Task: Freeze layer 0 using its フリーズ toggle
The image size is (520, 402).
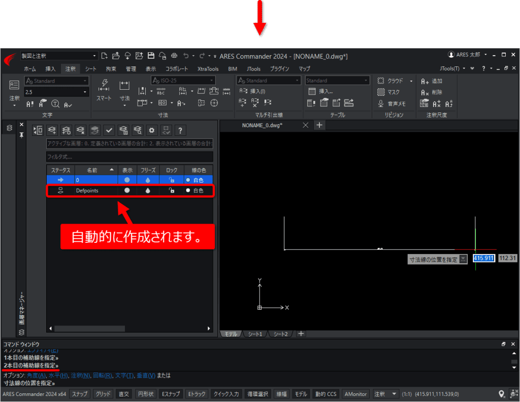Action: 148,180
